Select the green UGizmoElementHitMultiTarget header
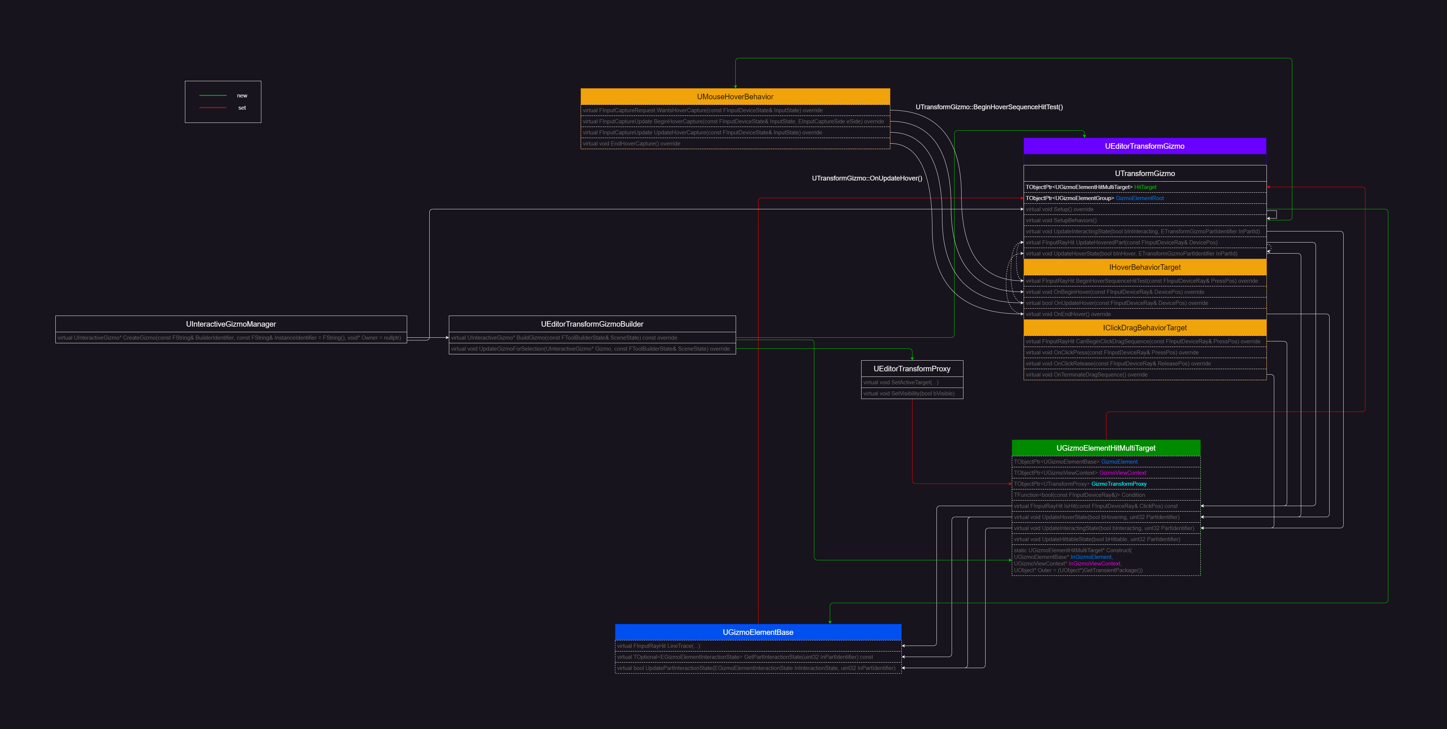The image size is (1447, 729). pos(1106,448)
